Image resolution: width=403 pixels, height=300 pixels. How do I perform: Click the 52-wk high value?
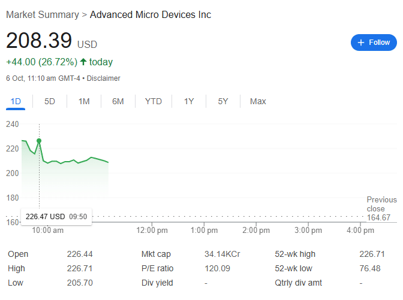pyautogui.click(x=370, y=254)
